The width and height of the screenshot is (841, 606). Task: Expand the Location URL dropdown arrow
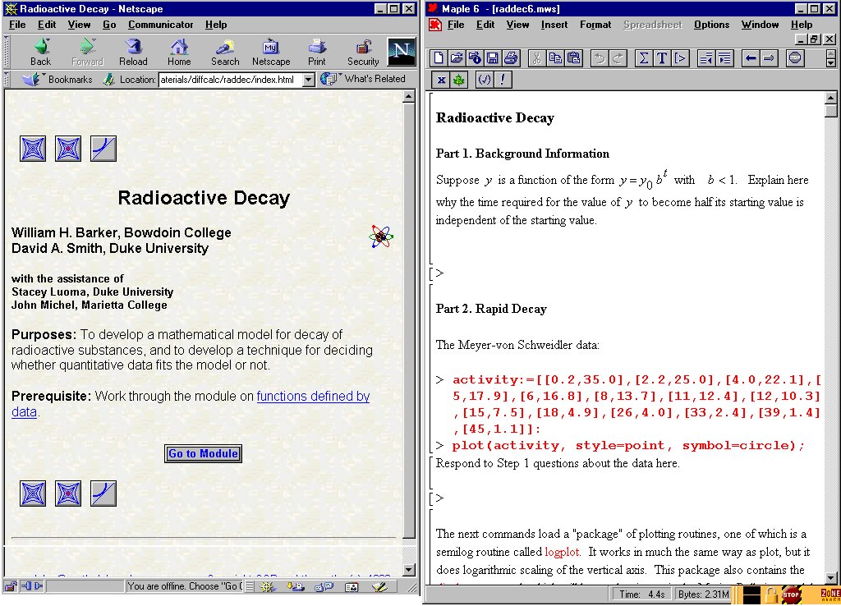click(x=309, y=80)
